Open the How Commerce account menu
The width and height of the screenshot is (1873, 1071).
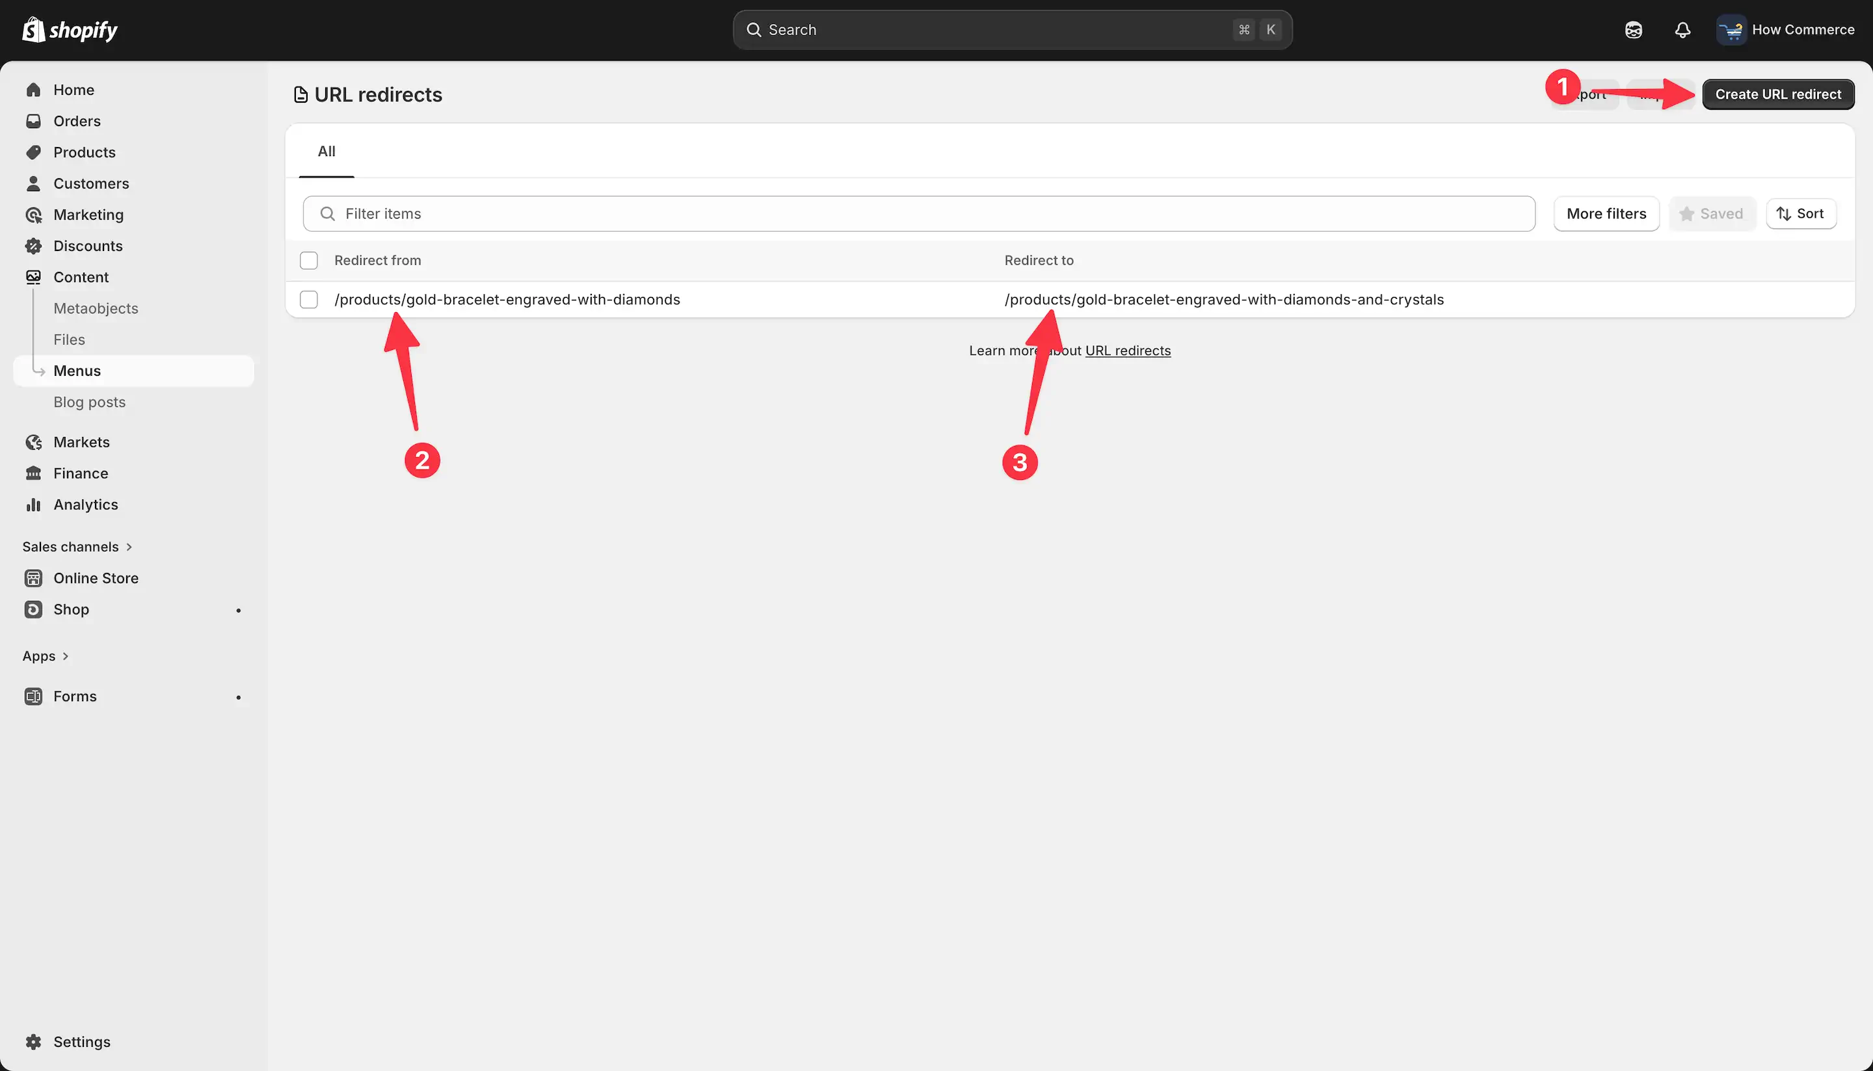pyautogui.click(x=1785, y=29)
